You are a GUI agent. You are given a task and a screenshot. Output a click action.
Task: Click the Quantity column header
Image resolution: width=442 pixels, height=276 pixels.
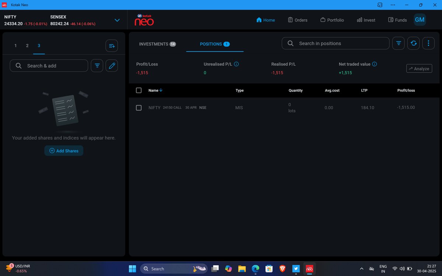coord(295,91)
